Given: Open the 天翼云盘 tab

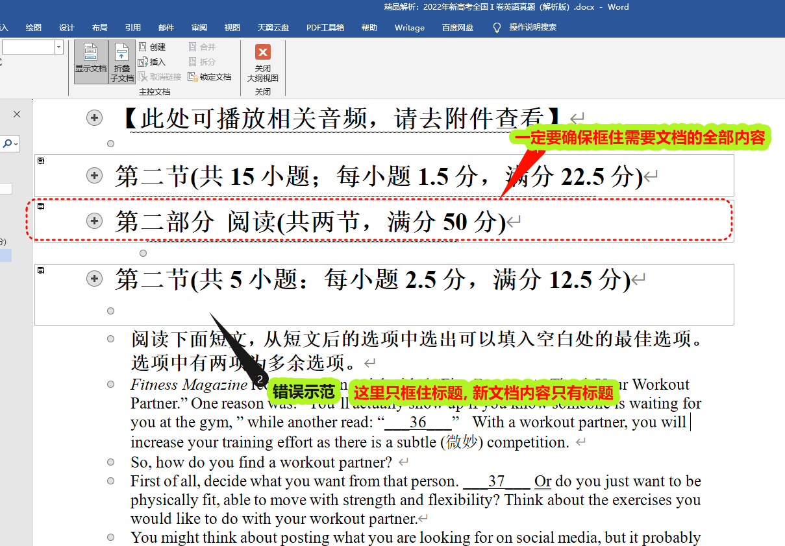Looking at the screenshot, I should point(273,27).
